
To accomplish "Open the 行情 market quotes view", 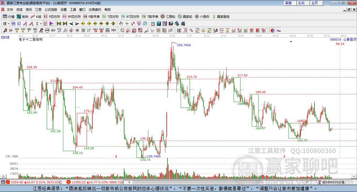I will pyautogui.click(x=8, y=17).
